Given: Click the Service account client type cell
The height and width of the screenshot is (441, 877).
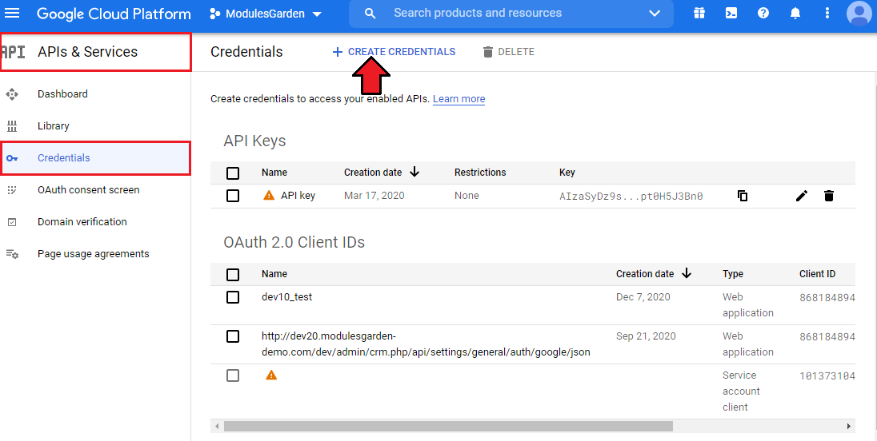Looking at the screenshot, I should pos(741,391).
